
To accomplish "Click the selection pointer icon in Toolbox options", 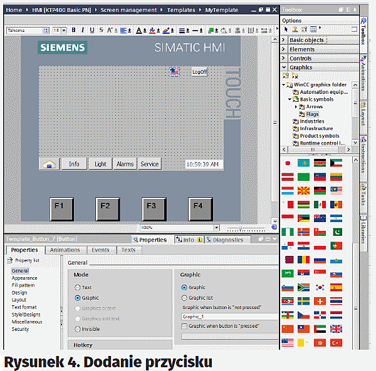I will click(x=286, y=29).
